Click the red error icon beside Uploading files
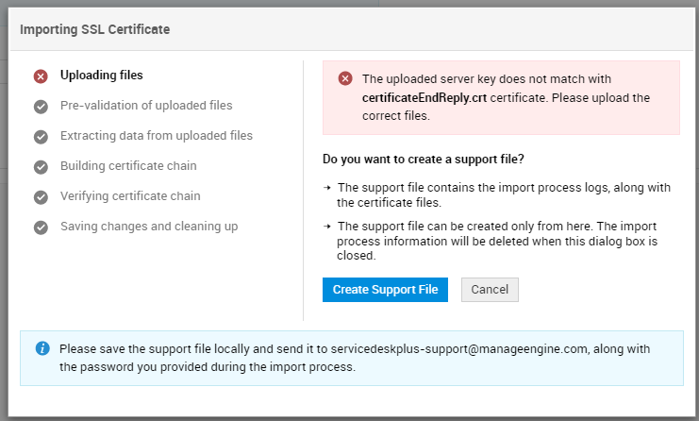Viewport: 699px width, 421px height. coord(41,76)
